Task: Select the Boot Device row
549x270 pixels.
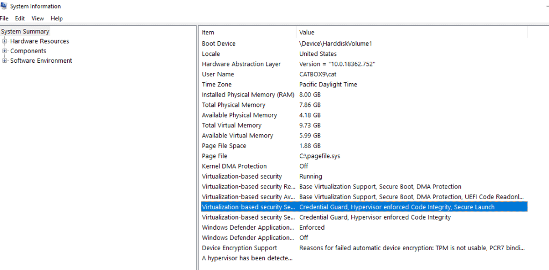Action: [x=219, y=43]
